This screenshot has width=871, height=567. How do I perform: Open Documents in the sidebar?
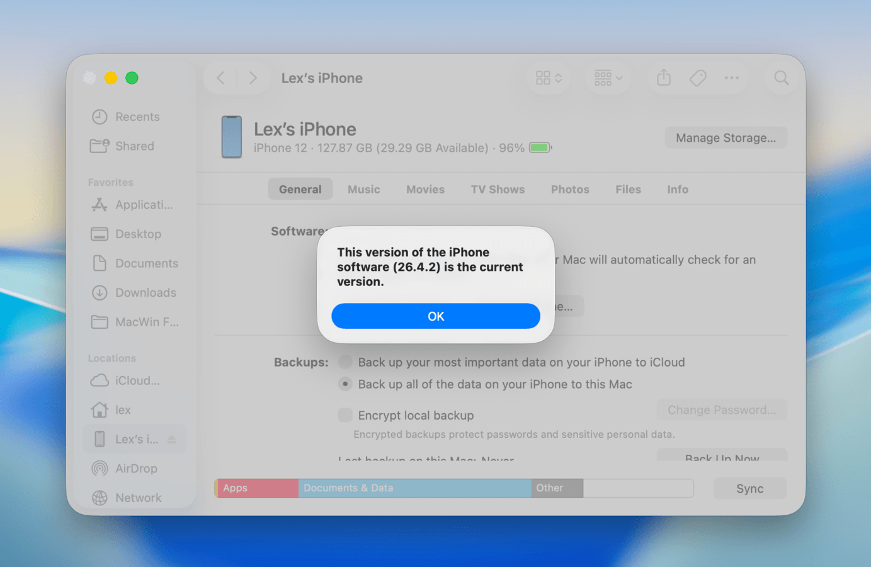click(135, 263)
